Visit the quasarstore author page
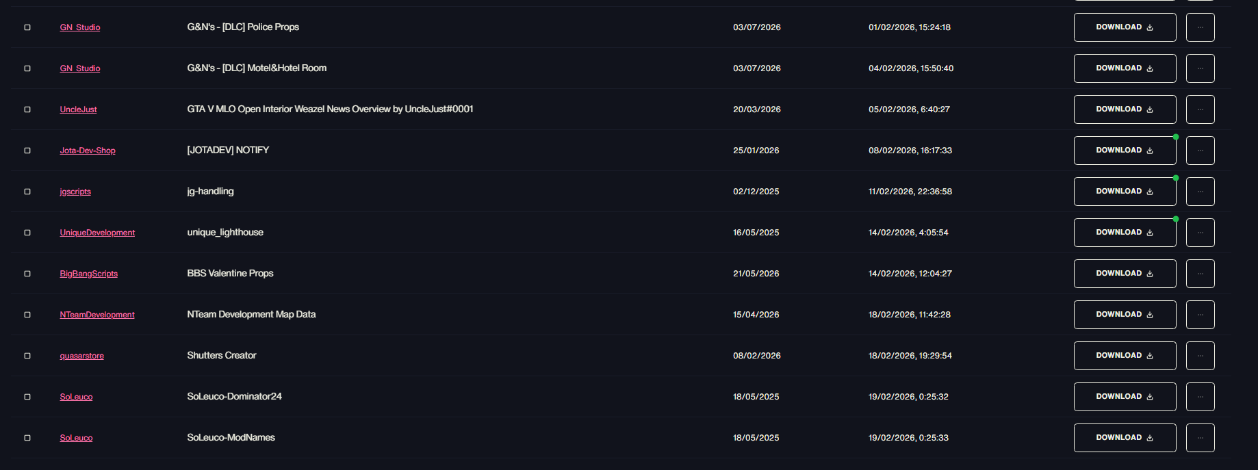Viewport: 1258px width, 470px height. pyautogui.click(x=81, y=356)
